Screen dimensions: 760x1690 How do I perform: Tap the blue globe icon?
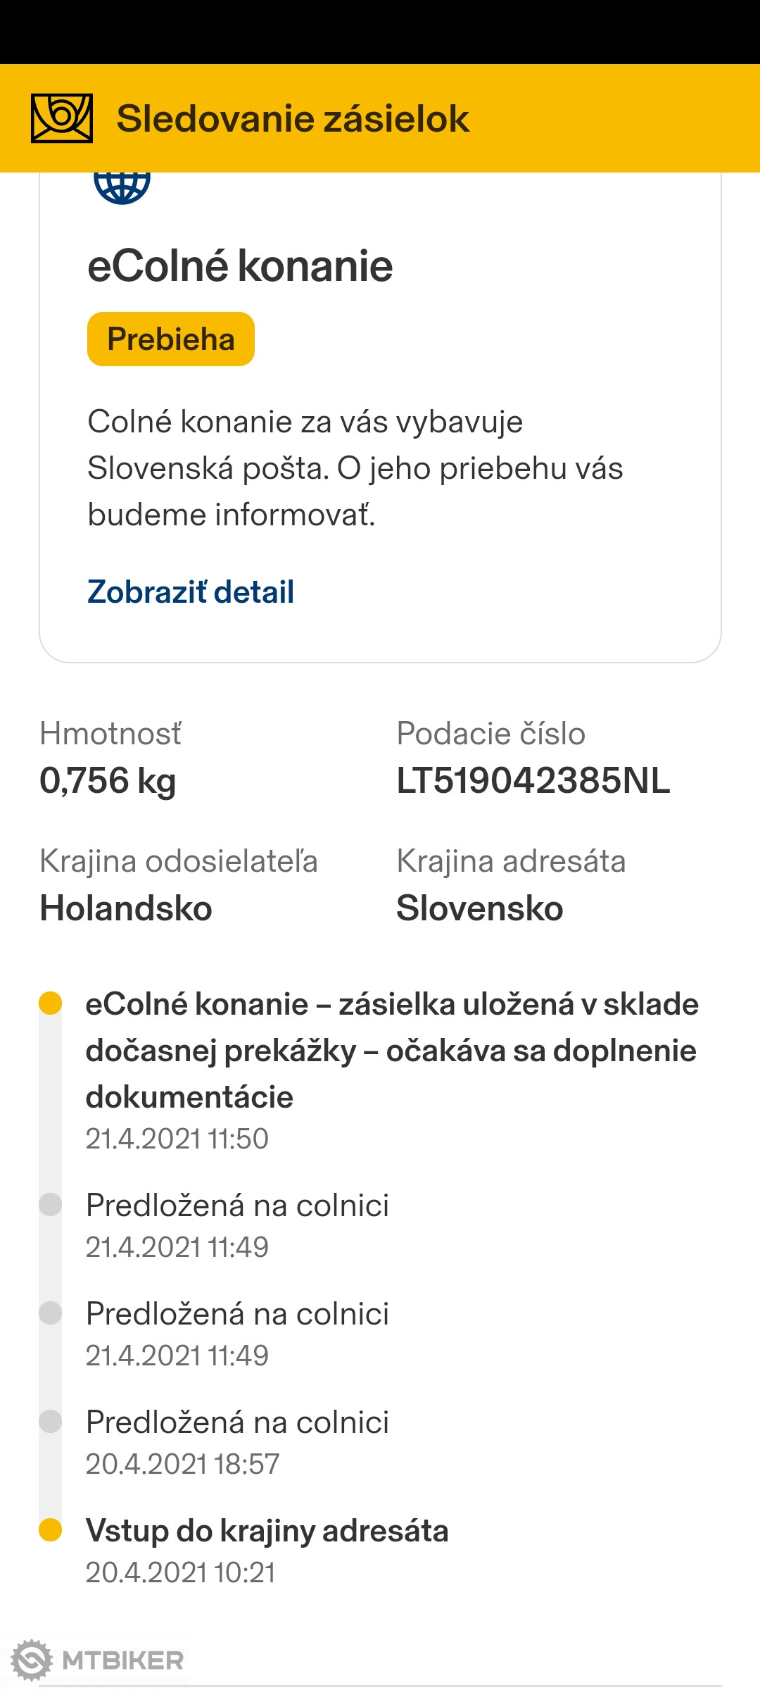coord(122,185)
